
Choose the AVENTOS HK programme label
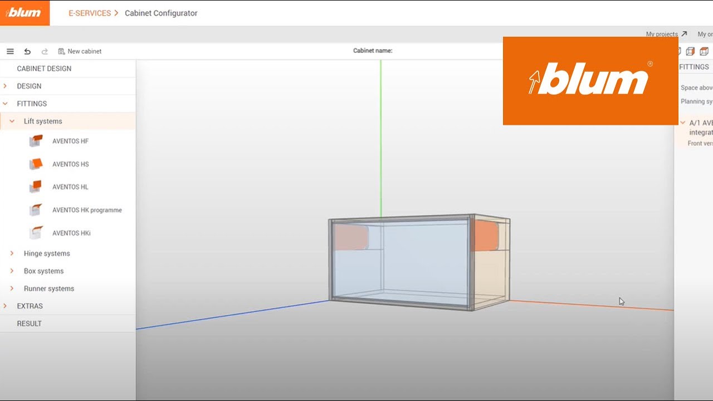pyautogui.click(x=87, y=210)
